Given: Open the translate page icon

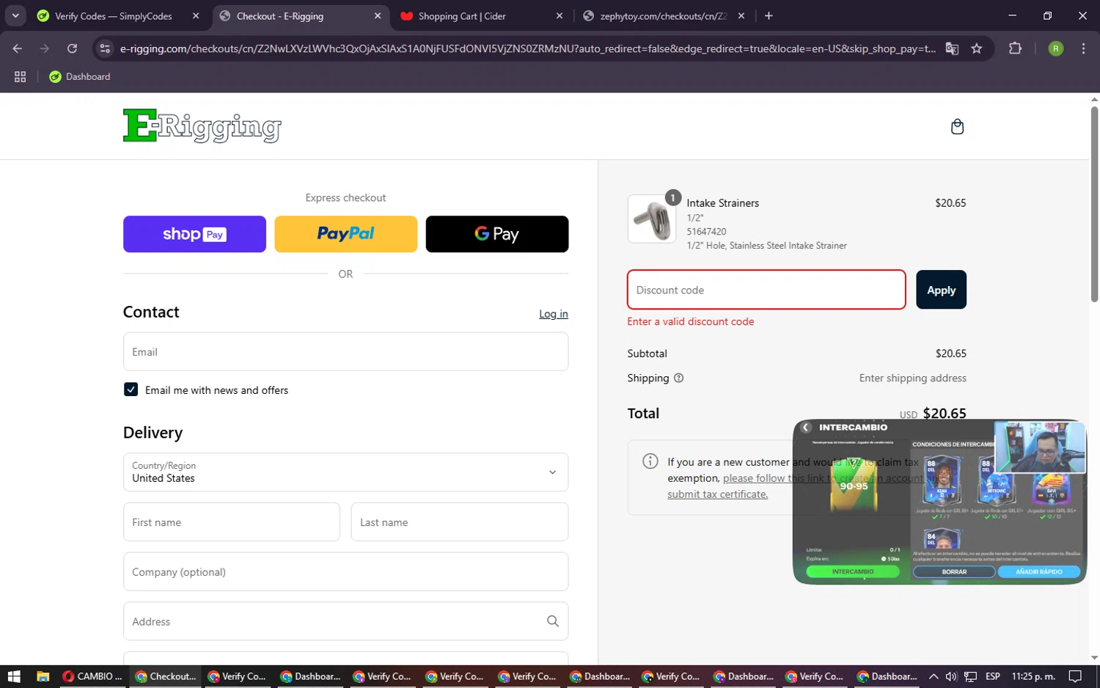Looking at the screenshot, I should [952, 48].
